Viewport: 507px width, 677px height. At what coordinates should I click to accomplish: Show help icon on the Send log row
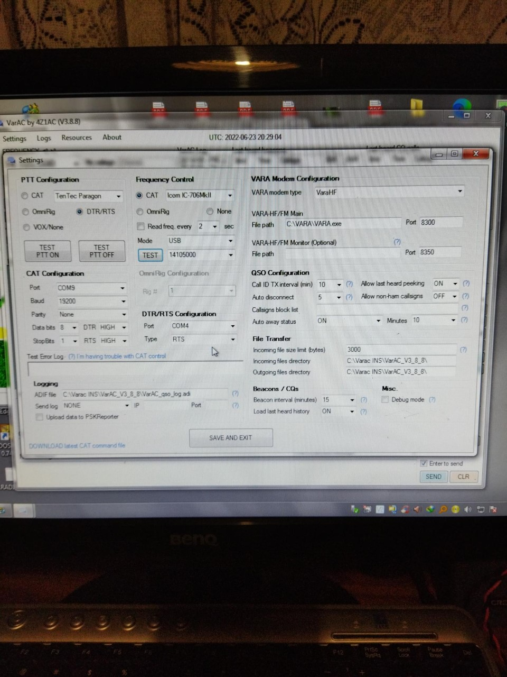[x=235, y=405]
